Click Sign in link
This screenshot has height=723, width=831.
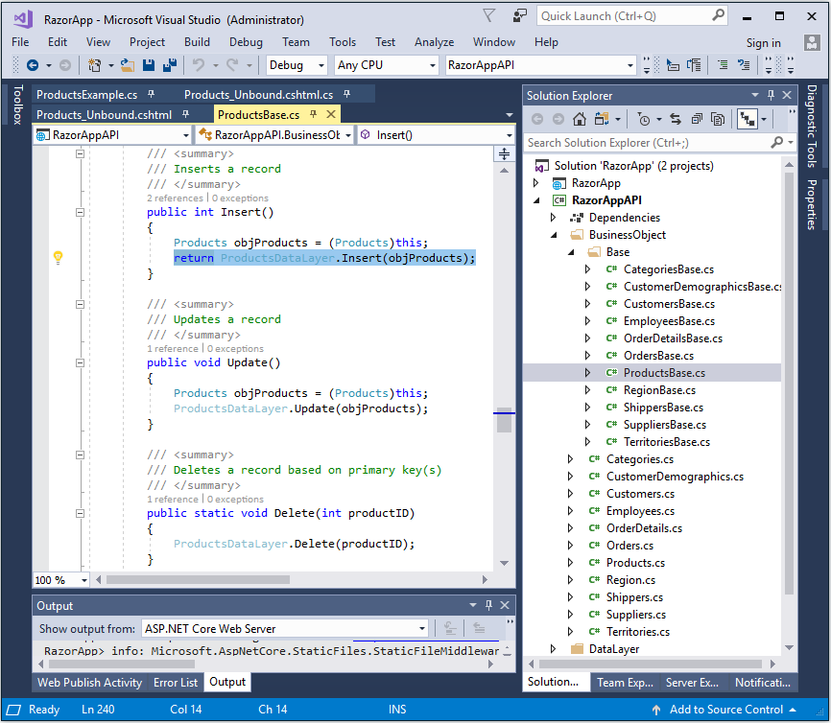pos(763,43)
